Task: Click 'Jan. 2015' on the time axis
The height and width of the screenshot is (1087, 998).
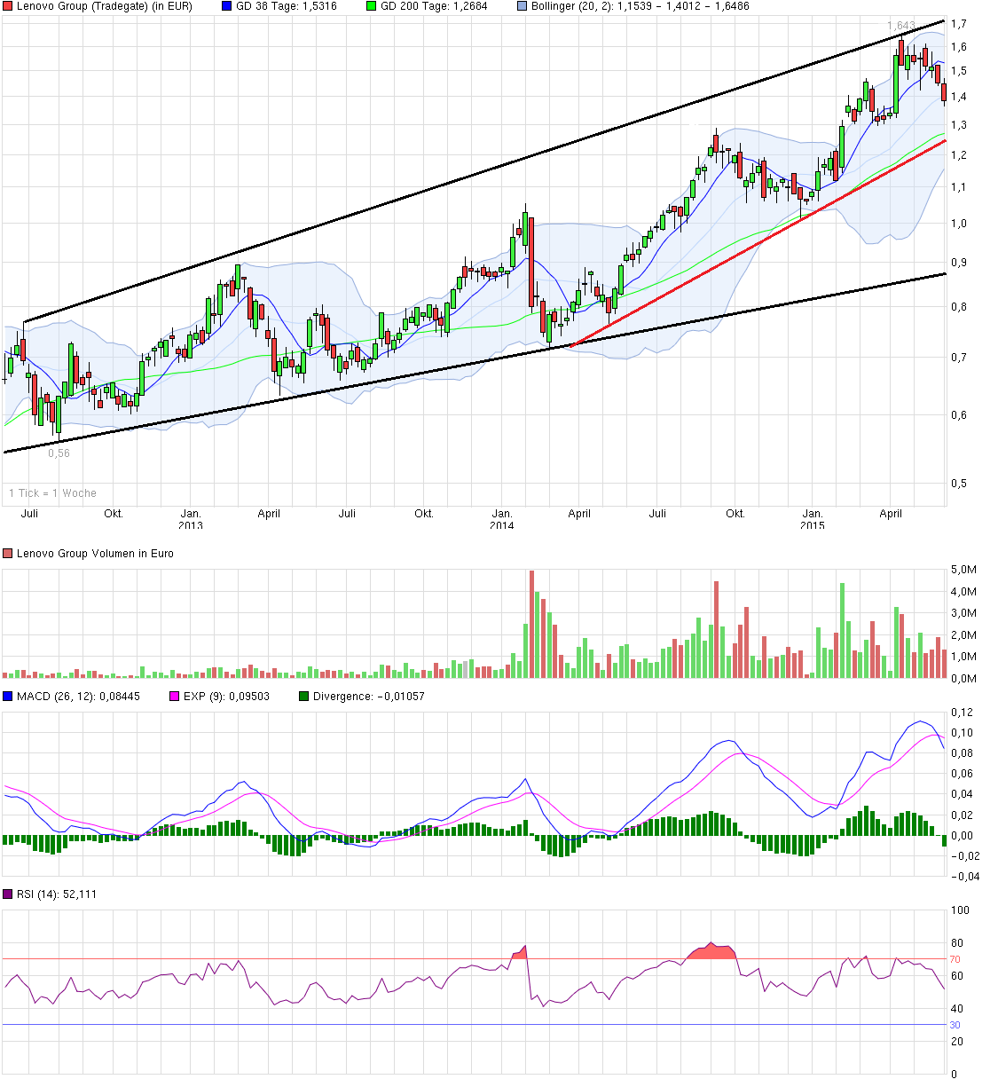Action: tap(813, 519)
